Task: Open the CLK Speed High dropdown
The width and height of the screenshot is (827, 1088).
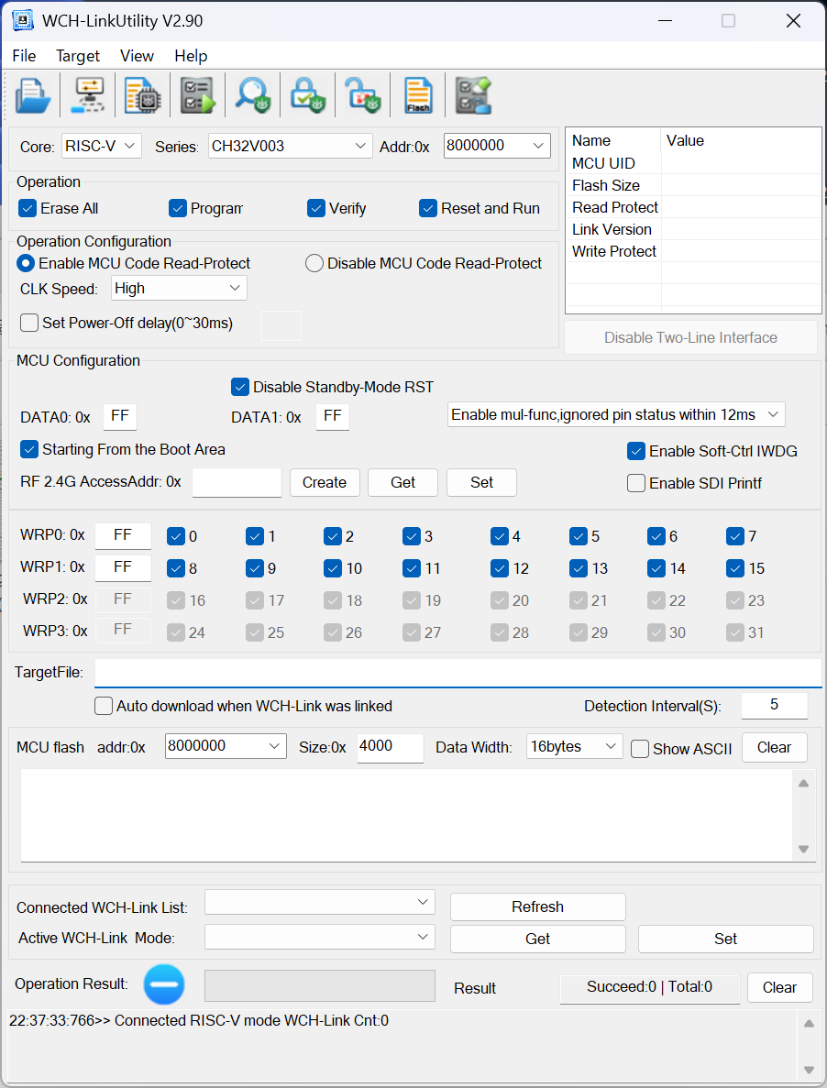Action: (x=179, y=288)
